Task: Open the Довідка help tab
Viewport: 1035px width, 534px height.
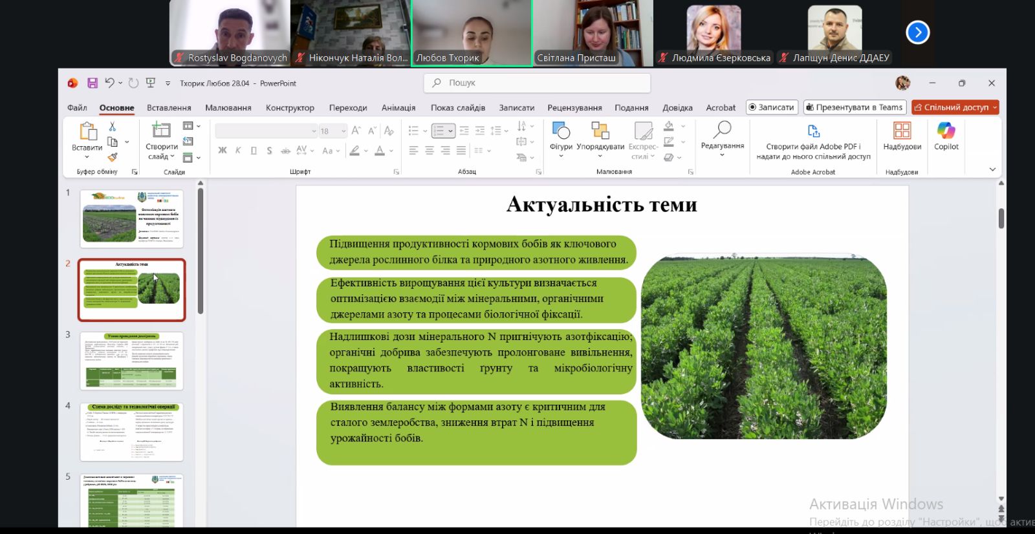Action: 677,107
